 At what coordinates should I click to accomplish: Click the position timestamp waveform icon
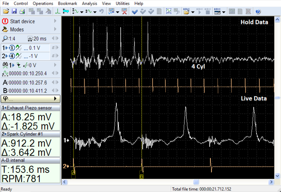pyautogui.click(x=5, y=73)
